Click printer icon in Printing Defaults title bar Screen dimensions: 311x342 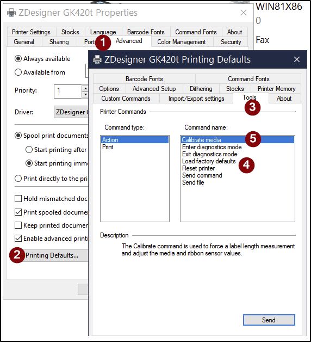point(97,59)
